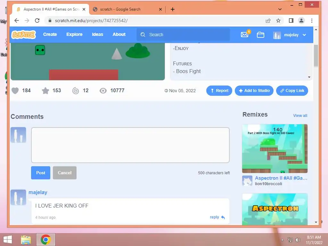
Task: Open the Aspectron logo remix thumbnail
Action: tap(275, 209)
